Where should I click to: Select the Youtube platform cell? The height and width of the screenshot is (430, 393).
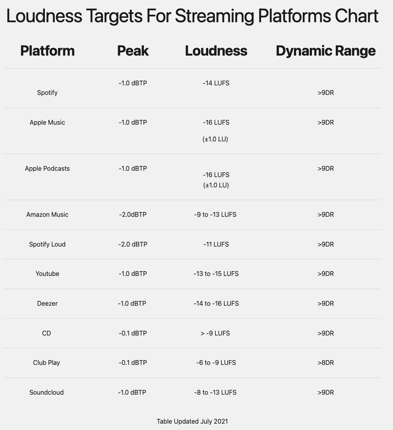point(47,274)
